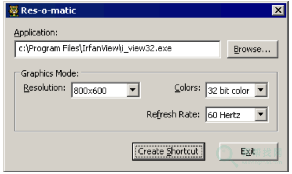The image size is (292, 174).
Task: Click the Resolution: label
Action: point(44,88)
